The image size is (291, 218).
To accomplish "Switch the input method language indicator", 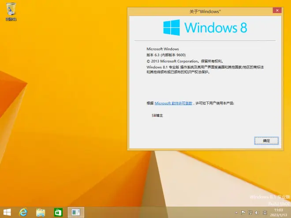I will (265, 213).
